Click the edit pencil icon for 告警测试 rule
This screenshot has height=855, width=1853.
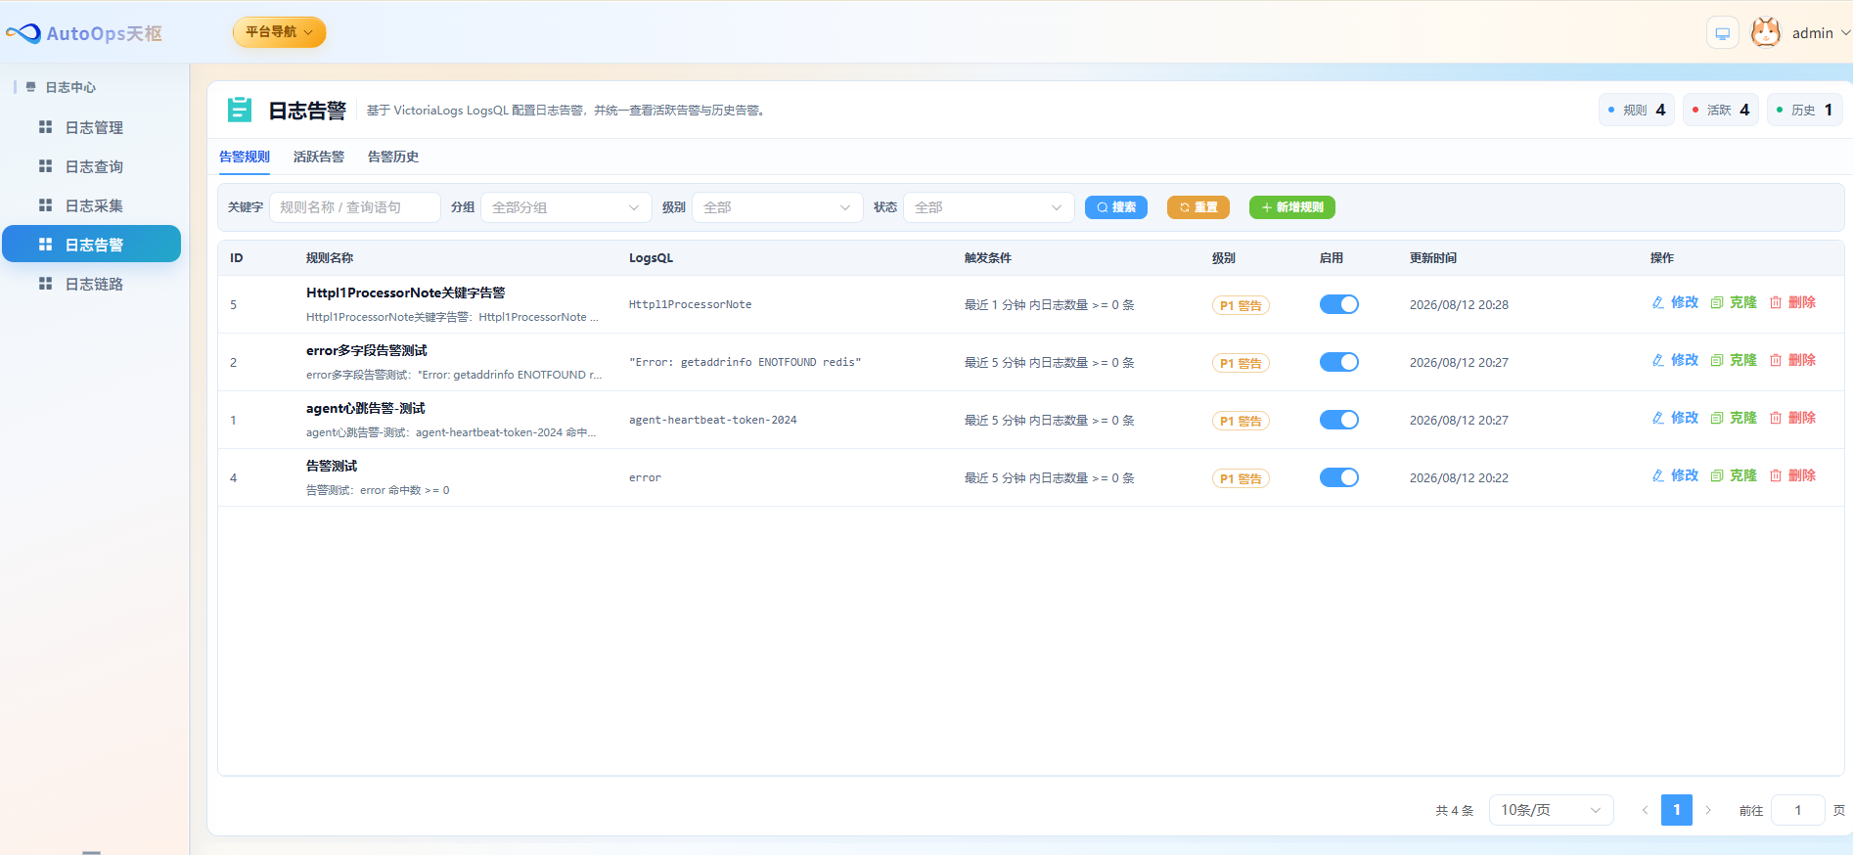click(1658, 475)
